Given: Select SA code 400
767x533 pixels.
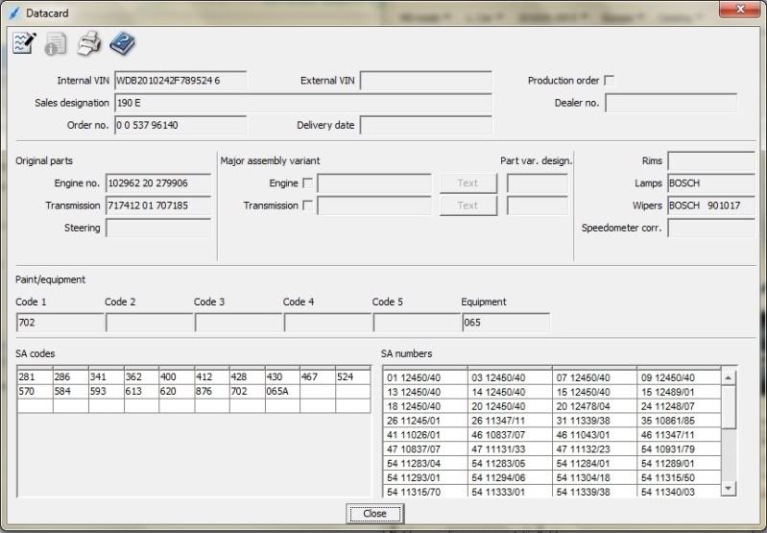Looking at the screenshot, I should click(x=177, y=376).
